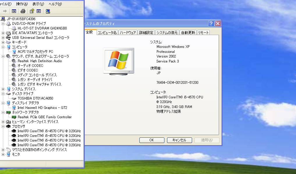Screen dimensions: 296x174
Task: Click the キャンセル button
Action: 179,140
